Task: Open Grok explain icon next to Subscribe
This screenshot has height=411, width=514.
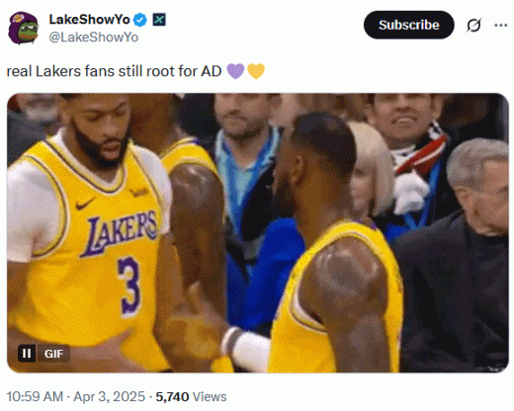Action: tap(473, 25)
